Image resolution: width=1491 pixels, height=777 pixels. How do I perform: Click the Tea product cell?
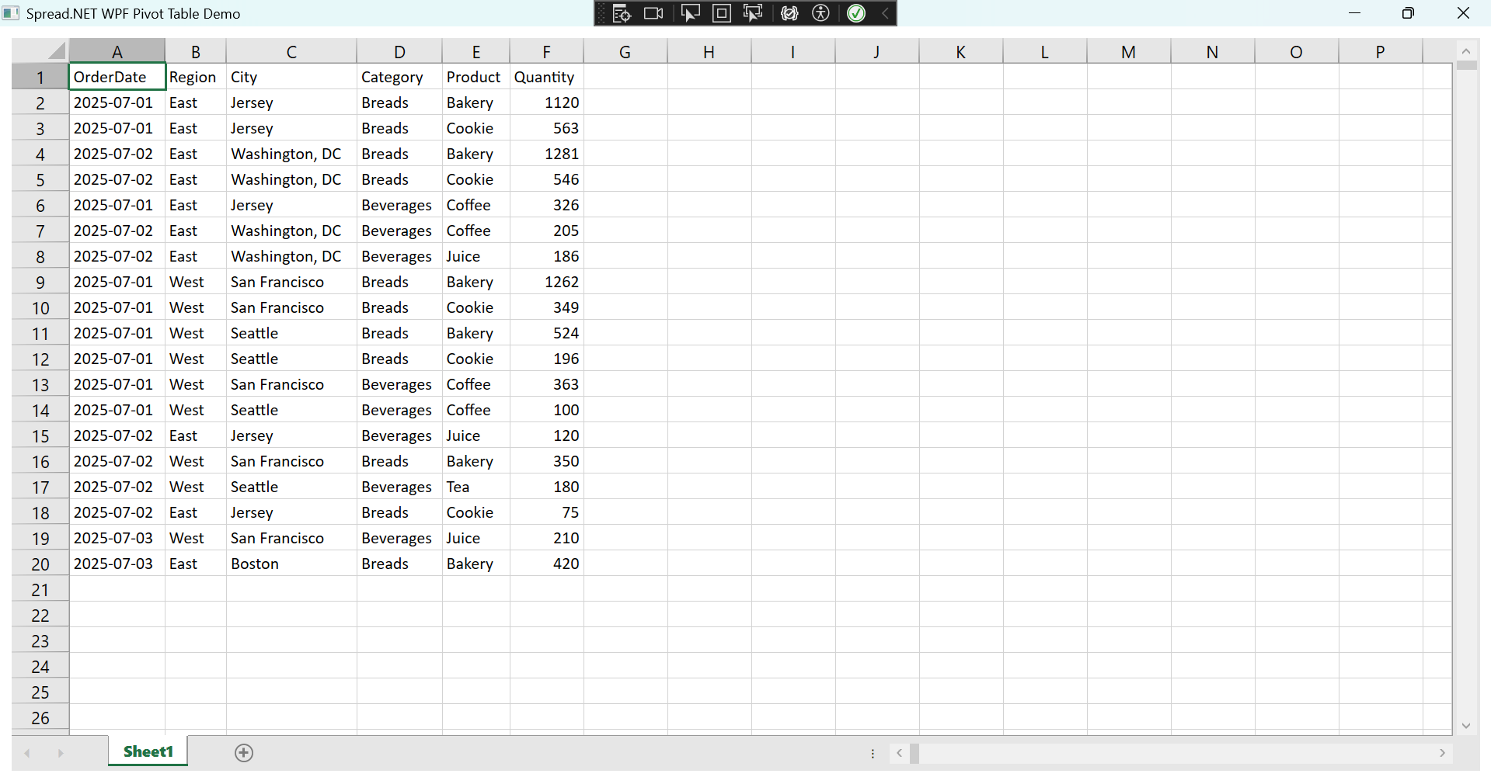[476, 487]
